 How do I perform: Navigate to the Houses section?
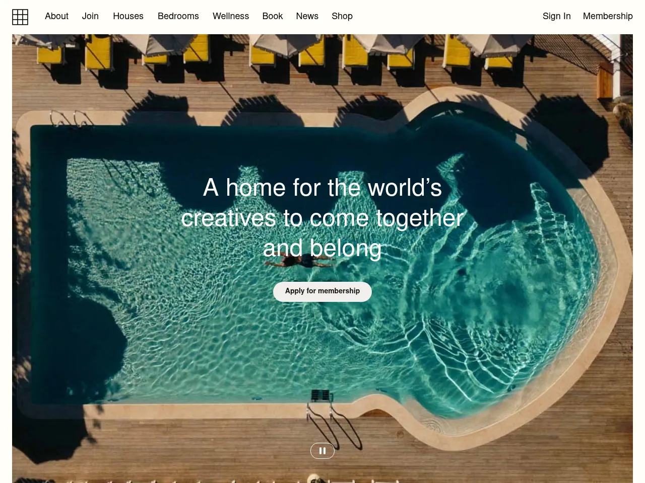pos(128,17)
